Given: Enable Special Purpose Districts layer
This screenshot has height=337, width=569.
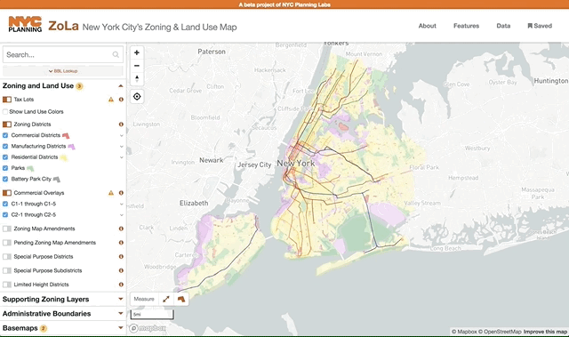Looking at the screenshot, I should (x=7, y=256).
